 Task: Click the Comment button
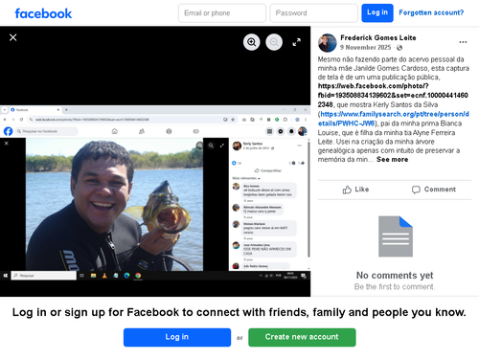pyautogui.click(x=434, y=190)
